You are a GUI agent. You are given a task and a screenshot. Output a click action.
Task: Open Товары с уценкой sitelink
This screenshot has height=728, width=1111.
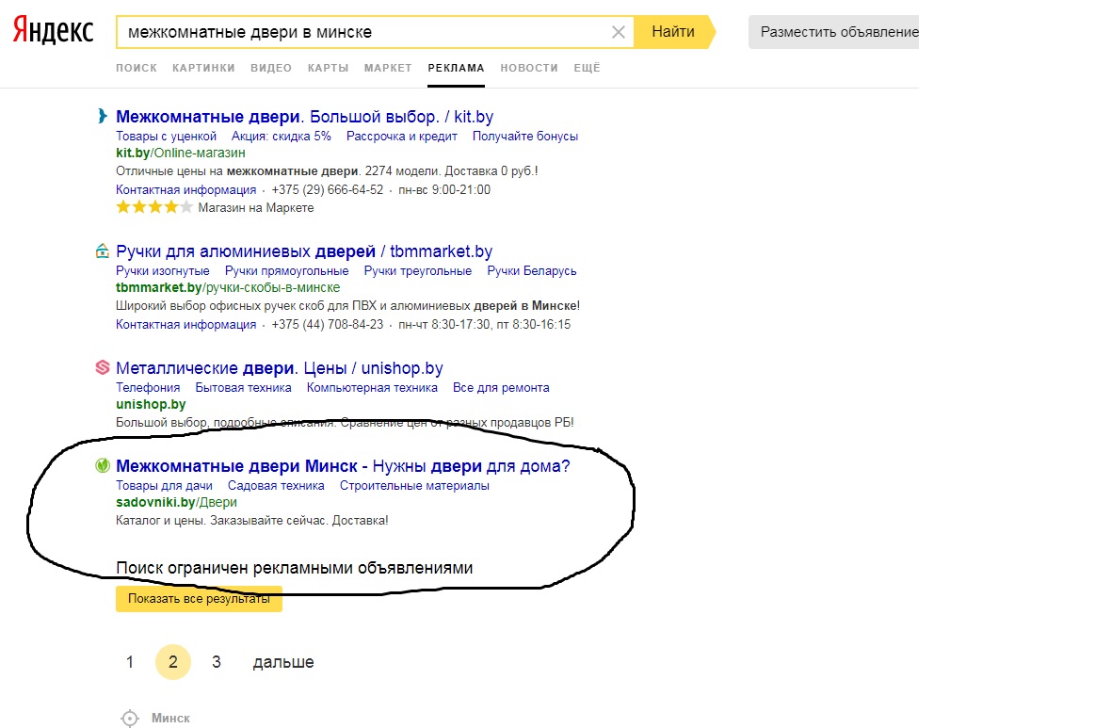click(x=166, y=137)
